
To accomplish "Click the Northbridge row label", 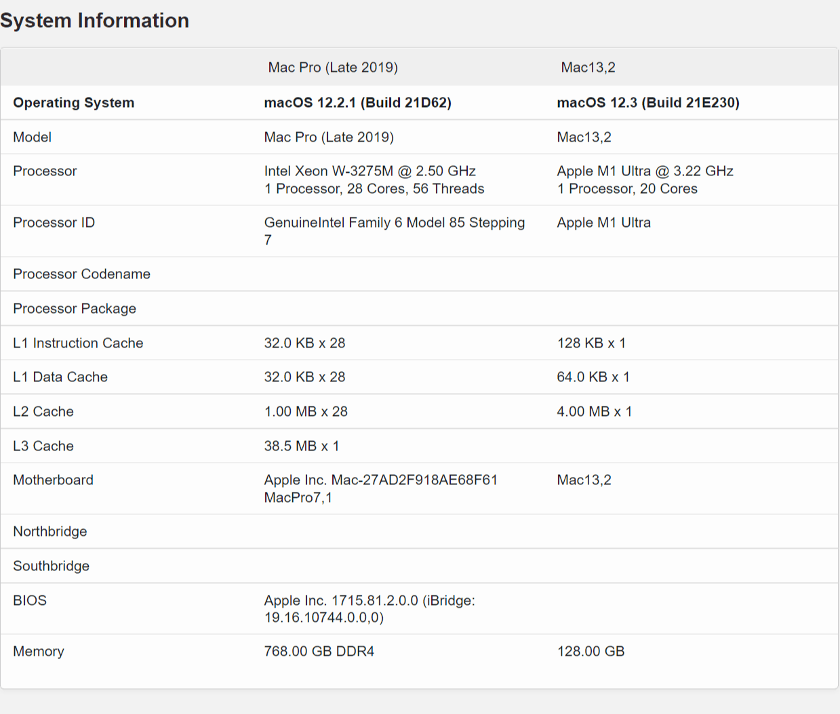I will click(x=50, y=531).
